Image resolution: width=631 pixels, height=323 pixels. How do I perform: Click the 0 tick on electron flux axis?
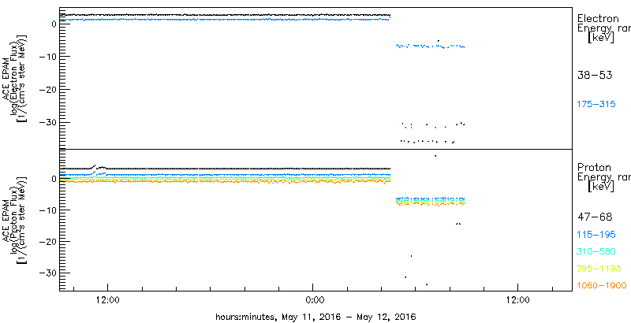[x=53, y=24]
